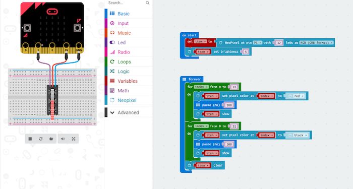The height and width of the screenshot is (189, 353).
Task: Open item dropdown in the first show block
Action: click(211, 114)
